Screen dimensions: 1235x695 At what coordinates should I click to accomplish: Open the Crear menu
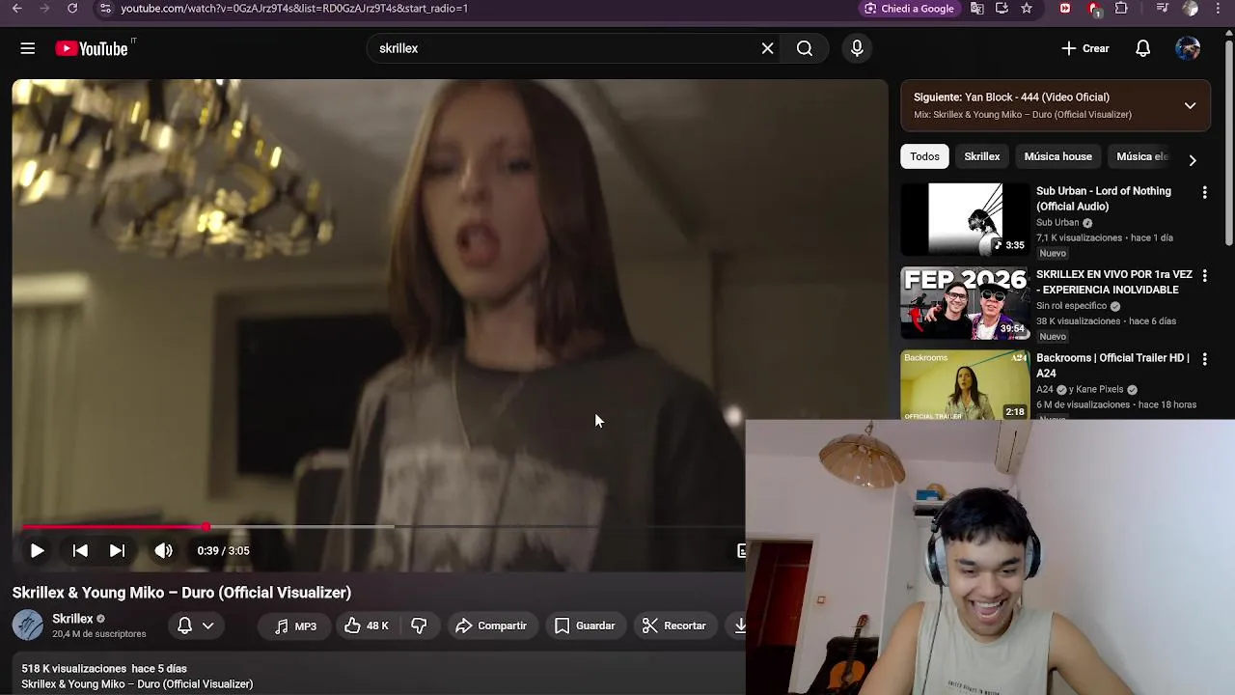point(1085,48)
